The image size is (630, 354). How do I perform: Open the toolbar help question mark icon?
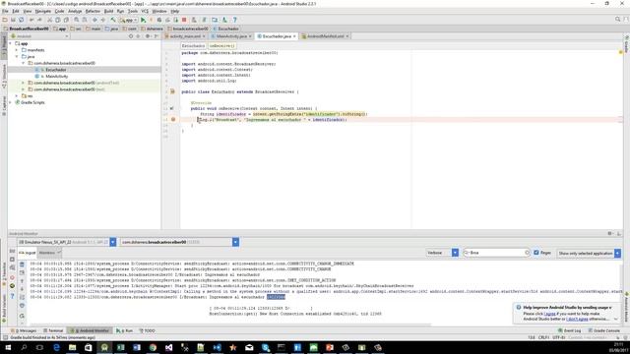235,20
